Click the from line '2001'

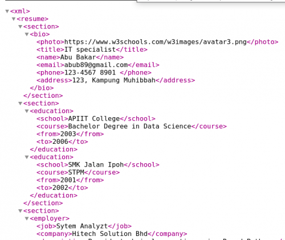(70, 180)
